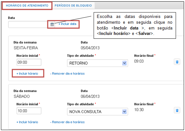Screen dimensions: 185x131
Task: Click the 10:00 Horário inicial field
Action: 29,111
